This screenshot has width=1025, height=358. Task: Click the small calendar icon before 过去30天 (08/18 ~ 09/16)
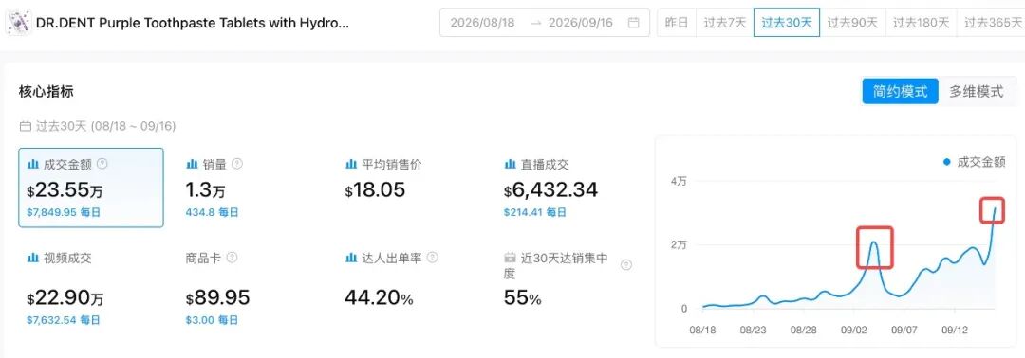(x=25, y=126)
